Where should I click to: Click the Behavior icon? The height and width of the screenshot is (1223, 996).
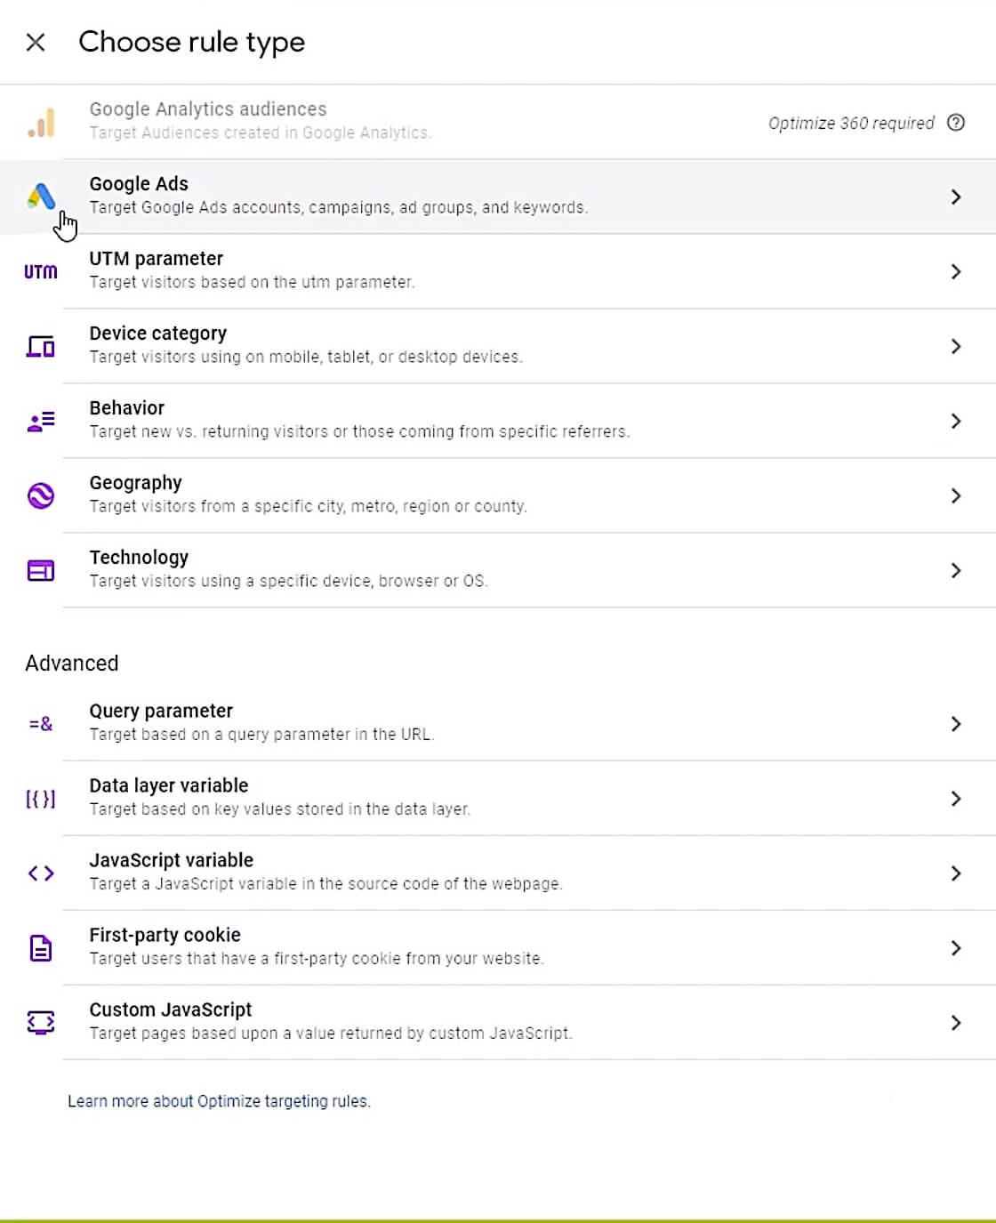pos(41,421)
